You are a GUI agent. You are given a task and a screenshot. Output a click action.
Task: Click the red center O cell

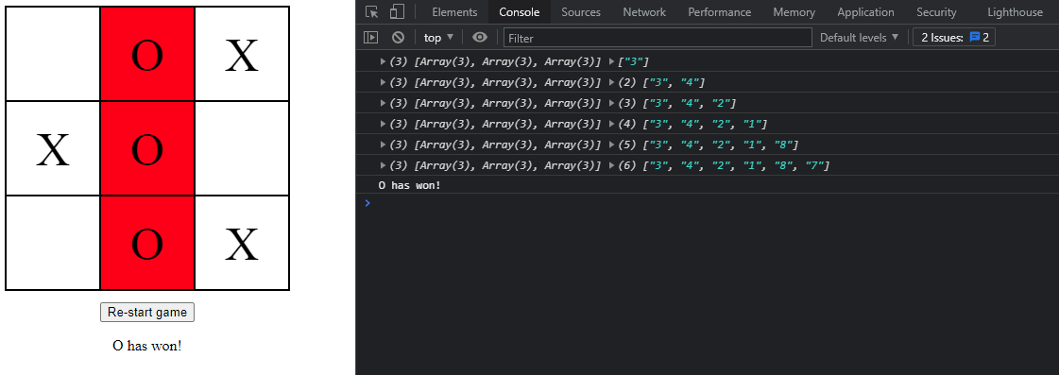[147, 148]
